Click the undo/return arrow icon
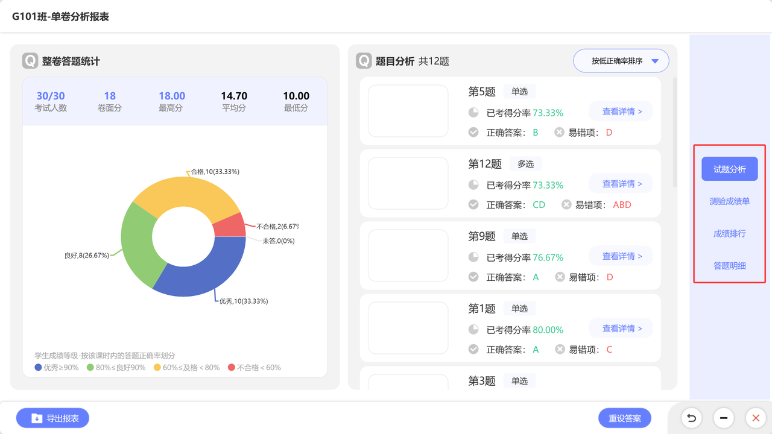The height and width of the screenshot is (434, 772). pyautogui.click(x=691, y=418)
